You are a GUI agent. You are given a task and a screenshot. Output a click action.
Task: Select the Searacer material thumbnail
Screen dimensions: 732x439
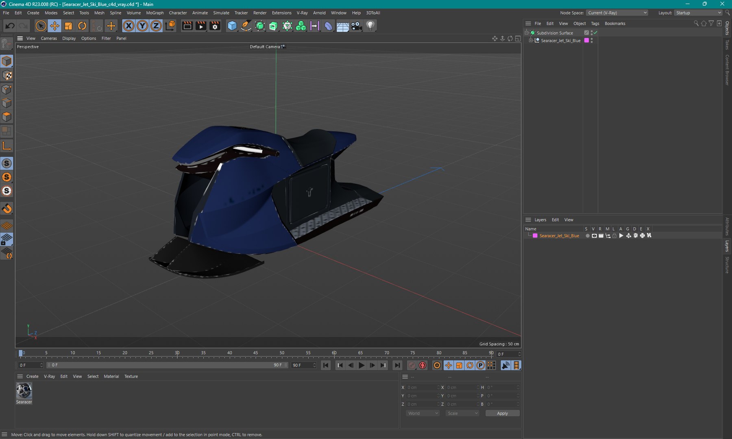click(24, 391)
